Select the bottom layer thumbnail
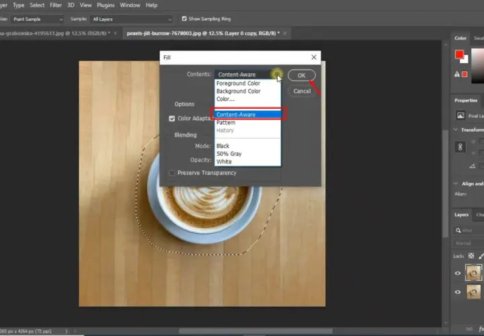484x336 pixels. [x=473, y=292]
